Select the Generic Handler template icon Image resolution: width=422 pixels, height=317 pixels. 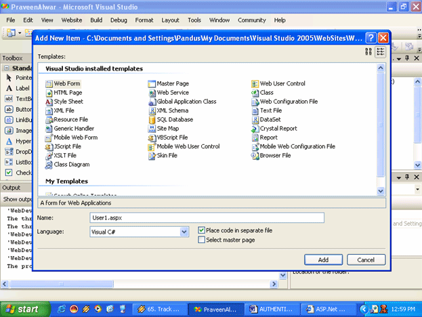[49, 129]
